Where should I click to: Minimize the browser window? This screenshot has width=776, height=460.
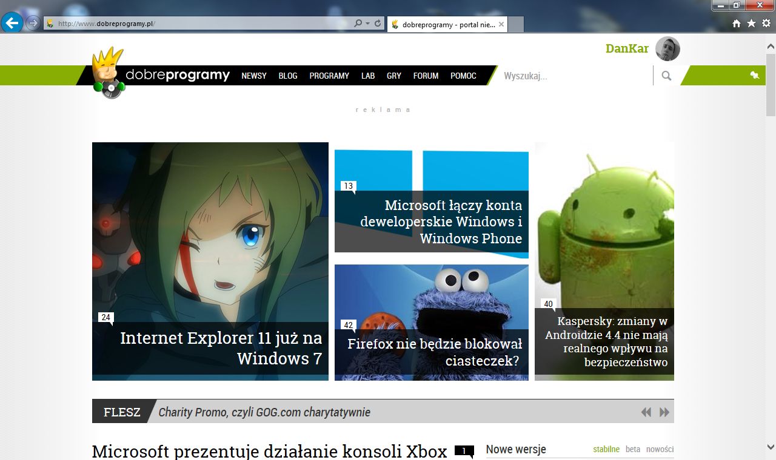click(x=720, y=5)
